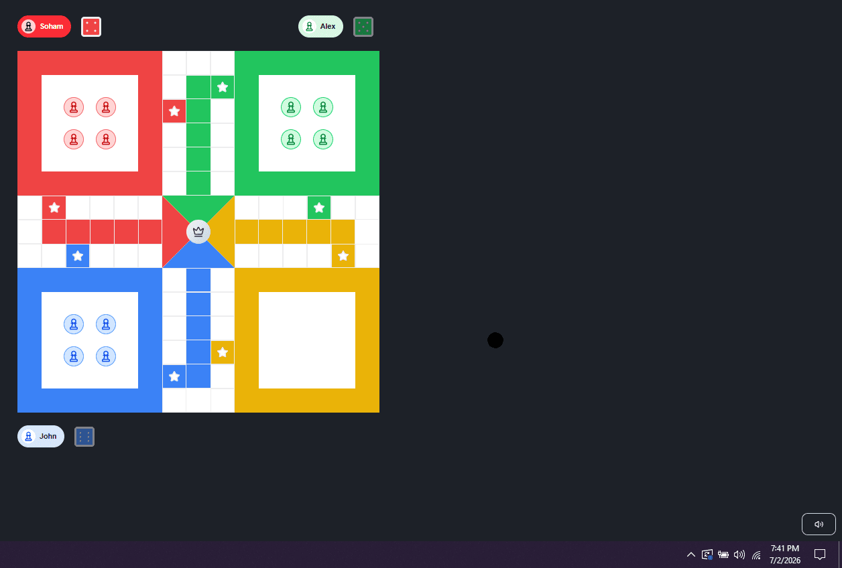Screen dimensions: 842x568
Task: Click the red star cell on the top arm
Action: coord(174,111)
